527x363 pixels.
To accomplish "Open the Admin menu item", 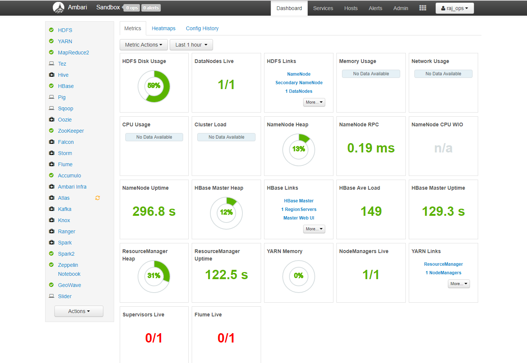I will tap(401, 8).
